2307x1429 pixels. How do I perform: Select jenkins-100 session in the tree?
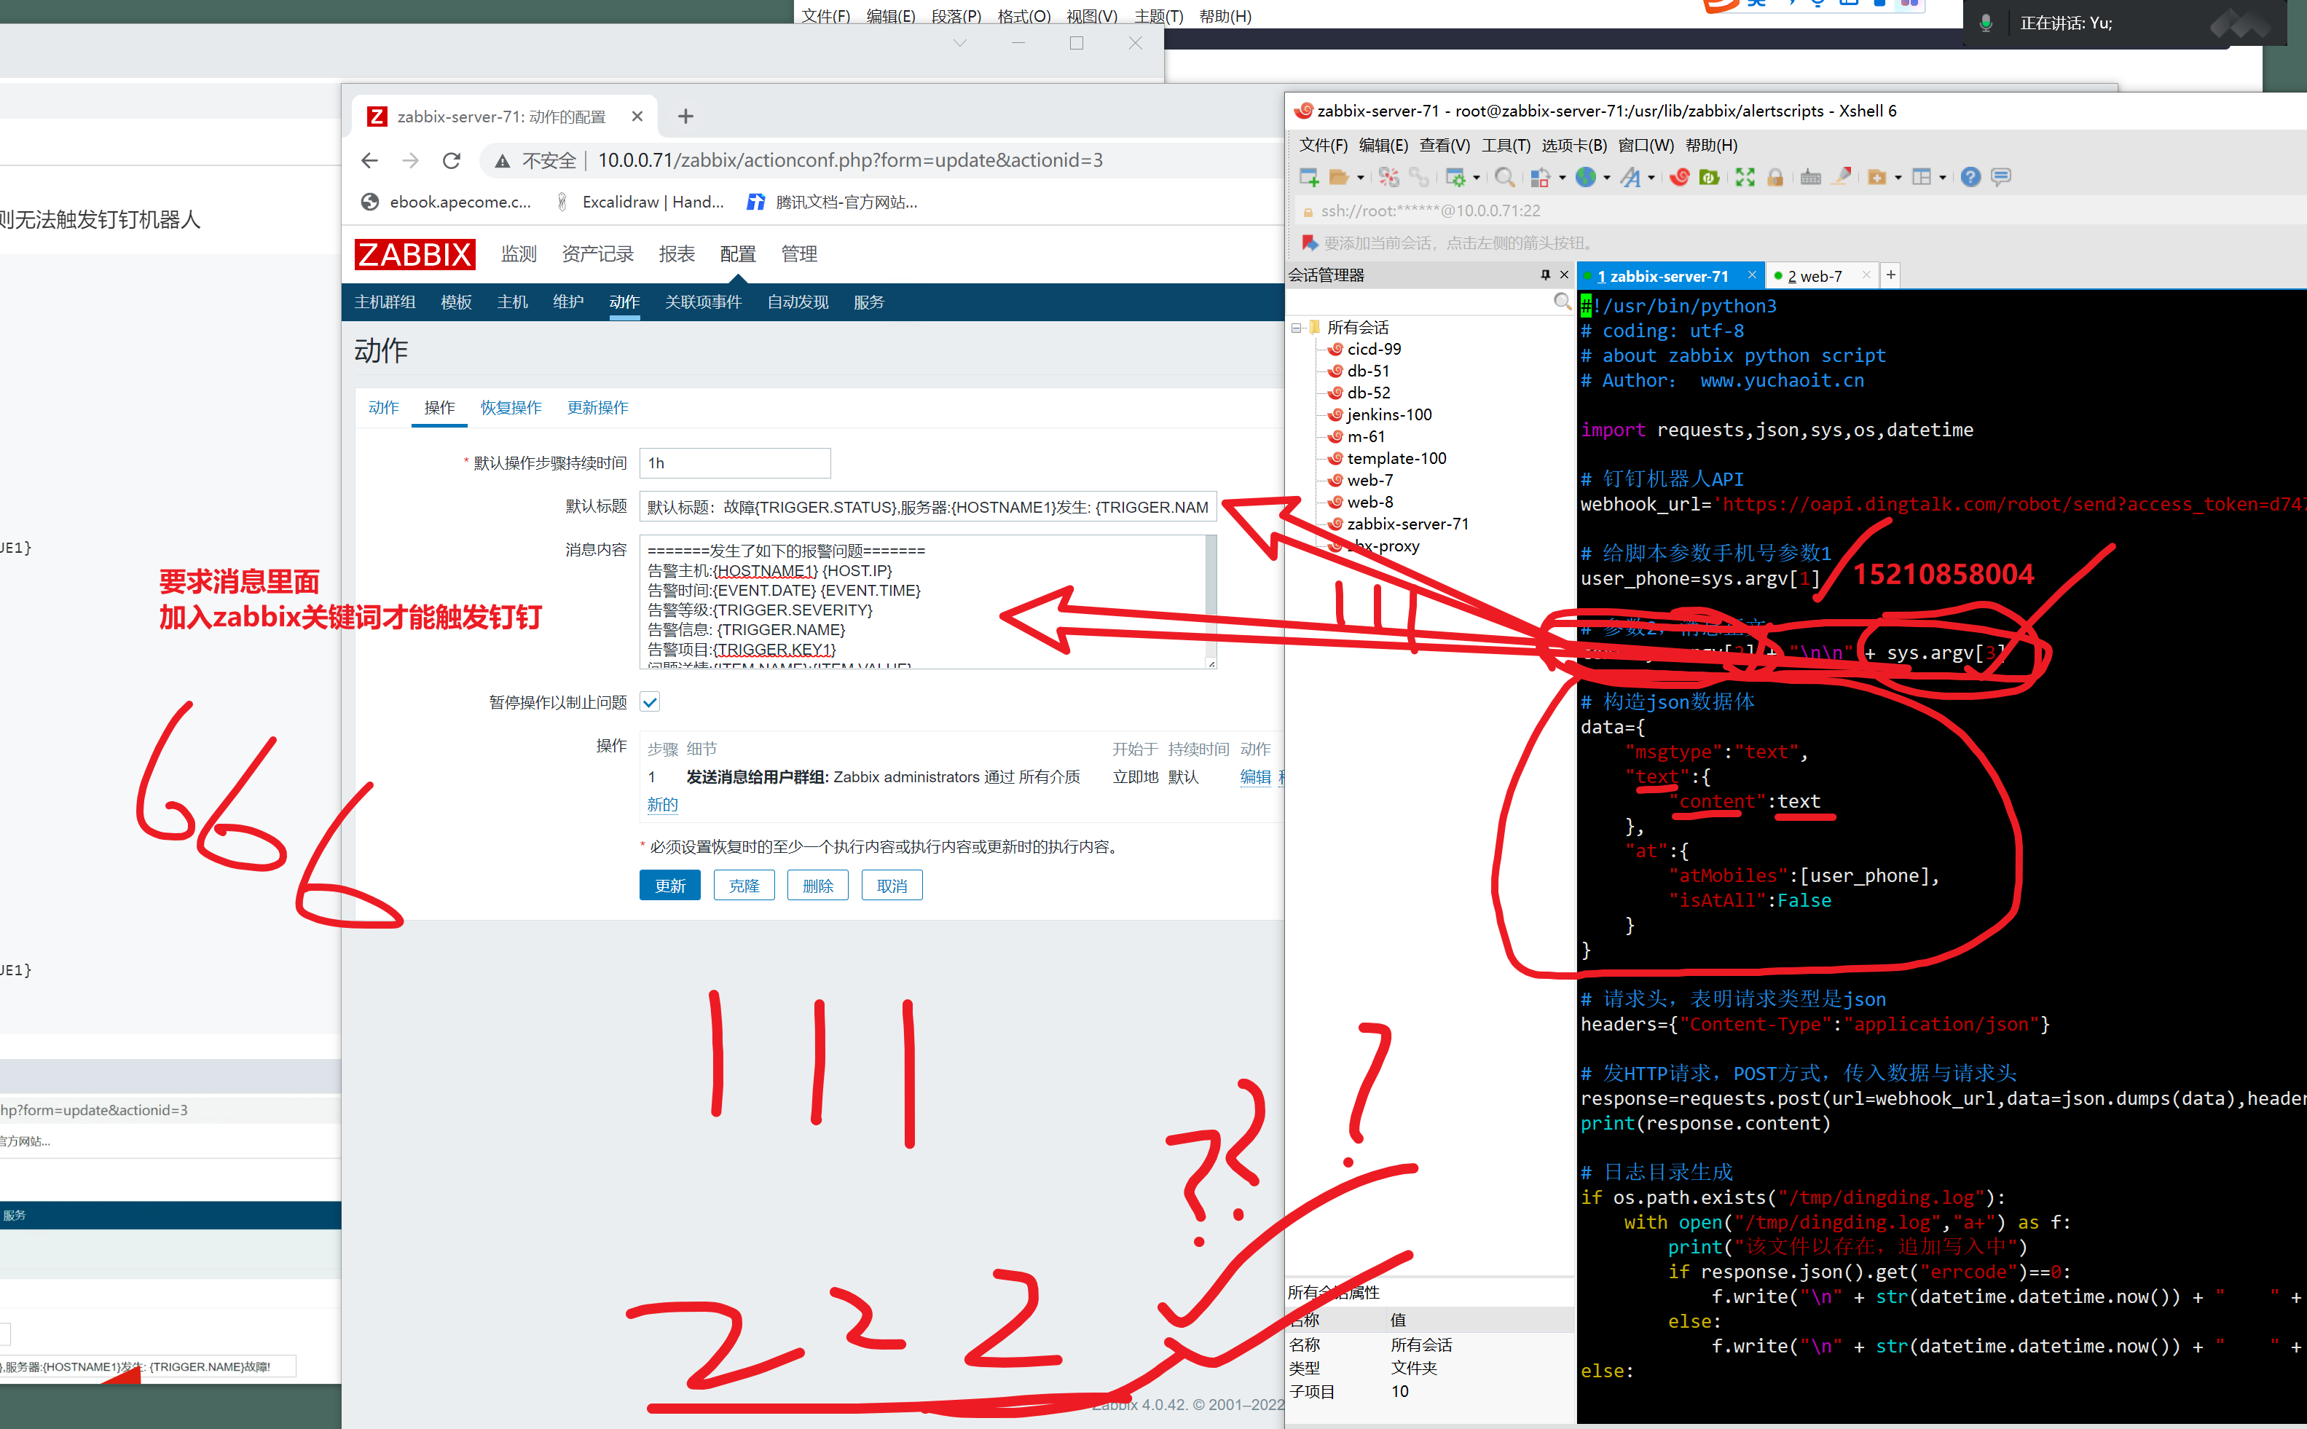tap(1388, 415)
